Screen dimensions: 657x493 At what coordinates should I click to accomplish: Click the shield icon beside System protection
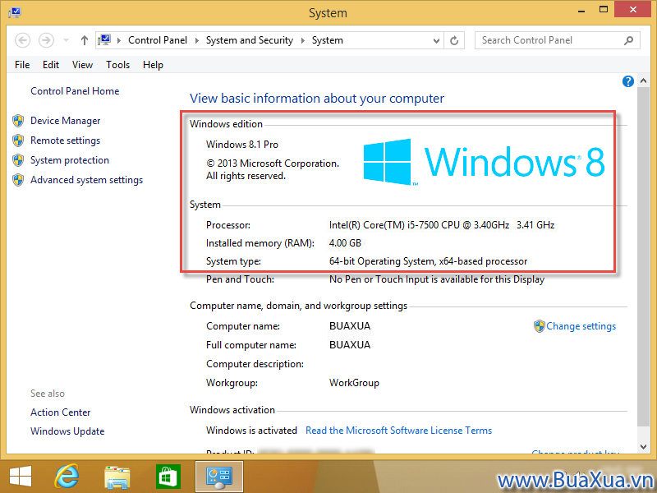pos(18,160)
